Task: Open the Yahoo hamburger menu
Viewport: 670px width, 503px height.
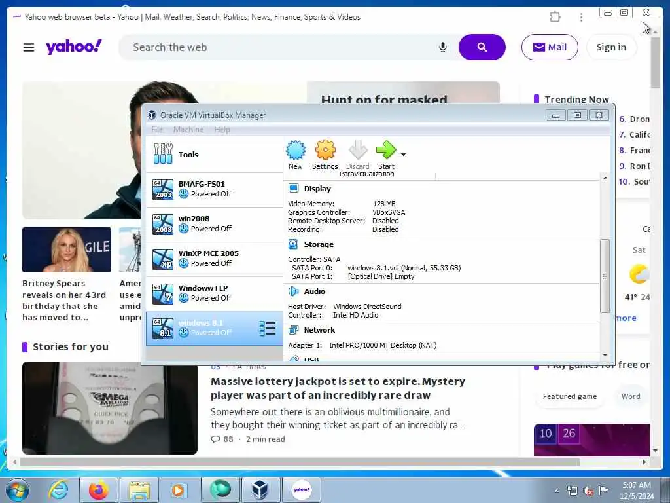Action: pyautogui.click(x=29, y=47)
